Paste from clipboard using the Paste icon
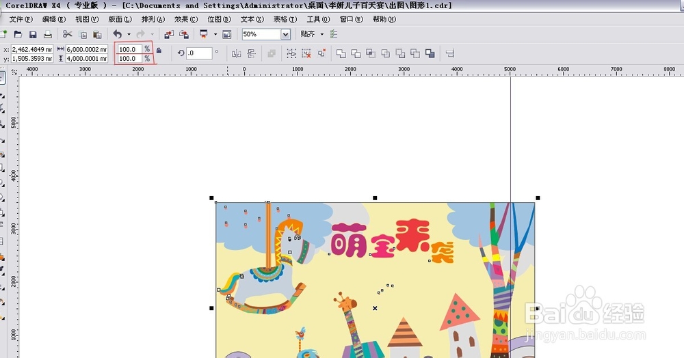The image size is (684, 358). point(97,34)
